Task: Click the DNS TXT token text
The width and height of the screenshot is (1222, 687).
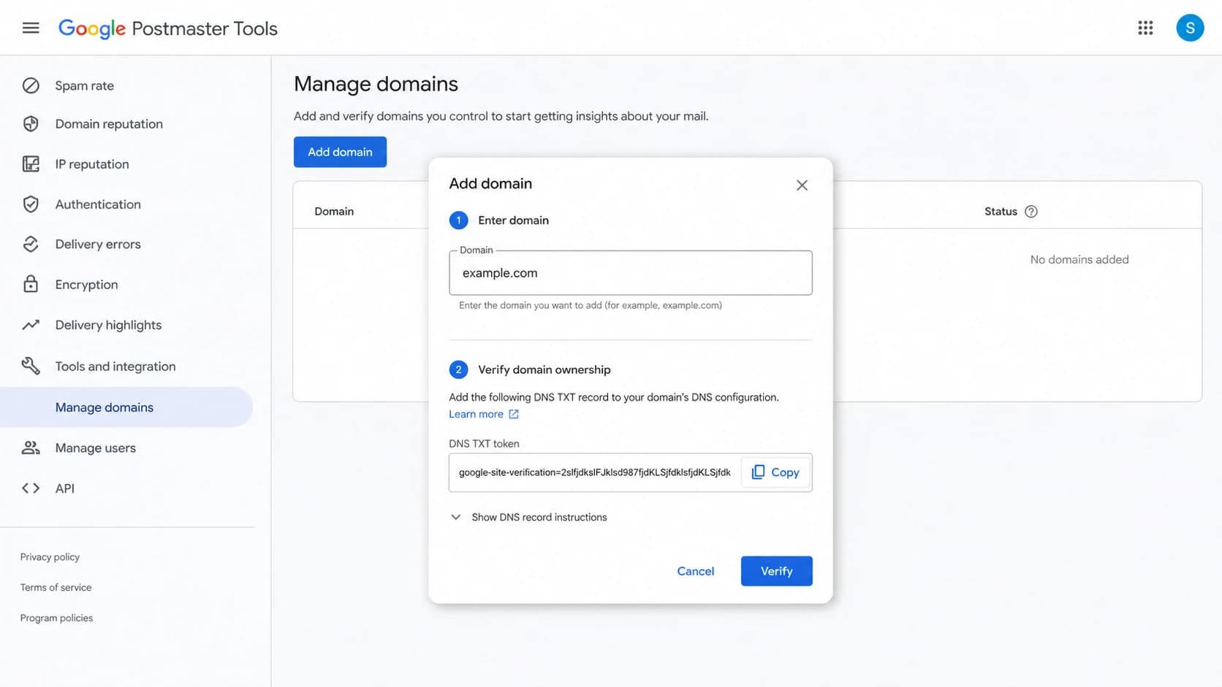Action: 594,472
